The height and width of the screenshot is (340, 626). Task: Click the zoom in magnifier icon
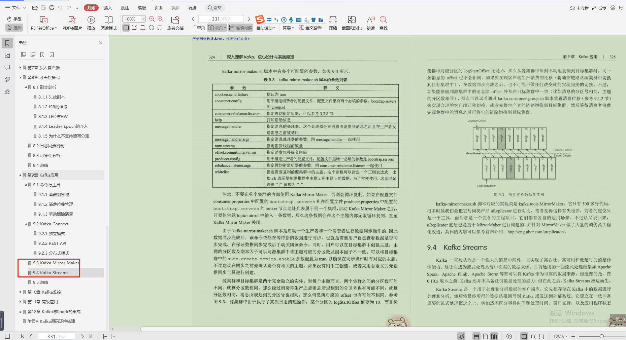point(160,19)
